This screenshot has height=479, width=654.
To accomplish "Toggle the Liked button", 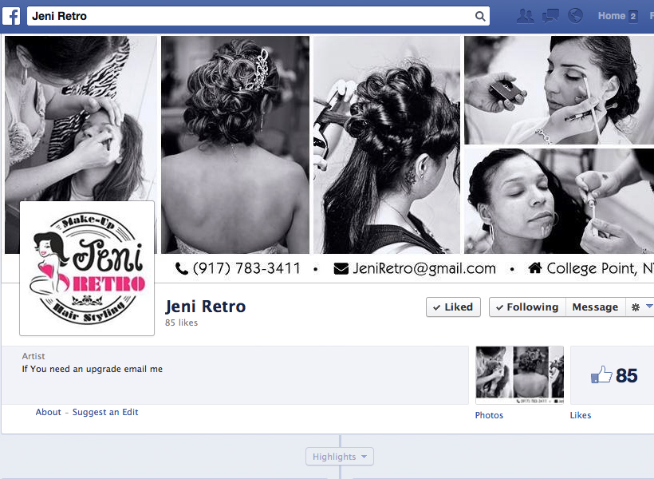I will click(x=453, y=307).
